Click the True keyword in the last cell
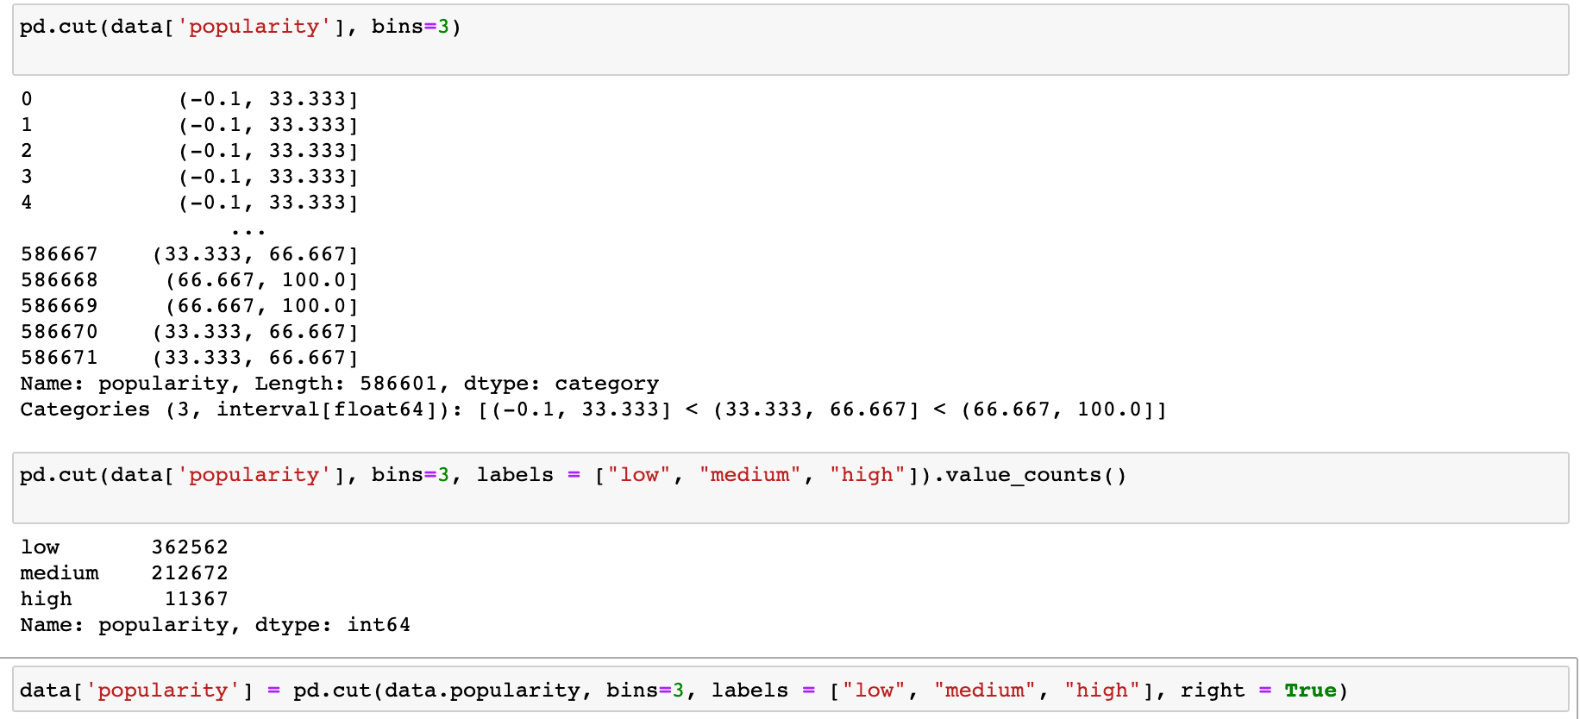The height and width of the screenshot is (719, 1580). pyautogui.click(x=1309, y=691)
